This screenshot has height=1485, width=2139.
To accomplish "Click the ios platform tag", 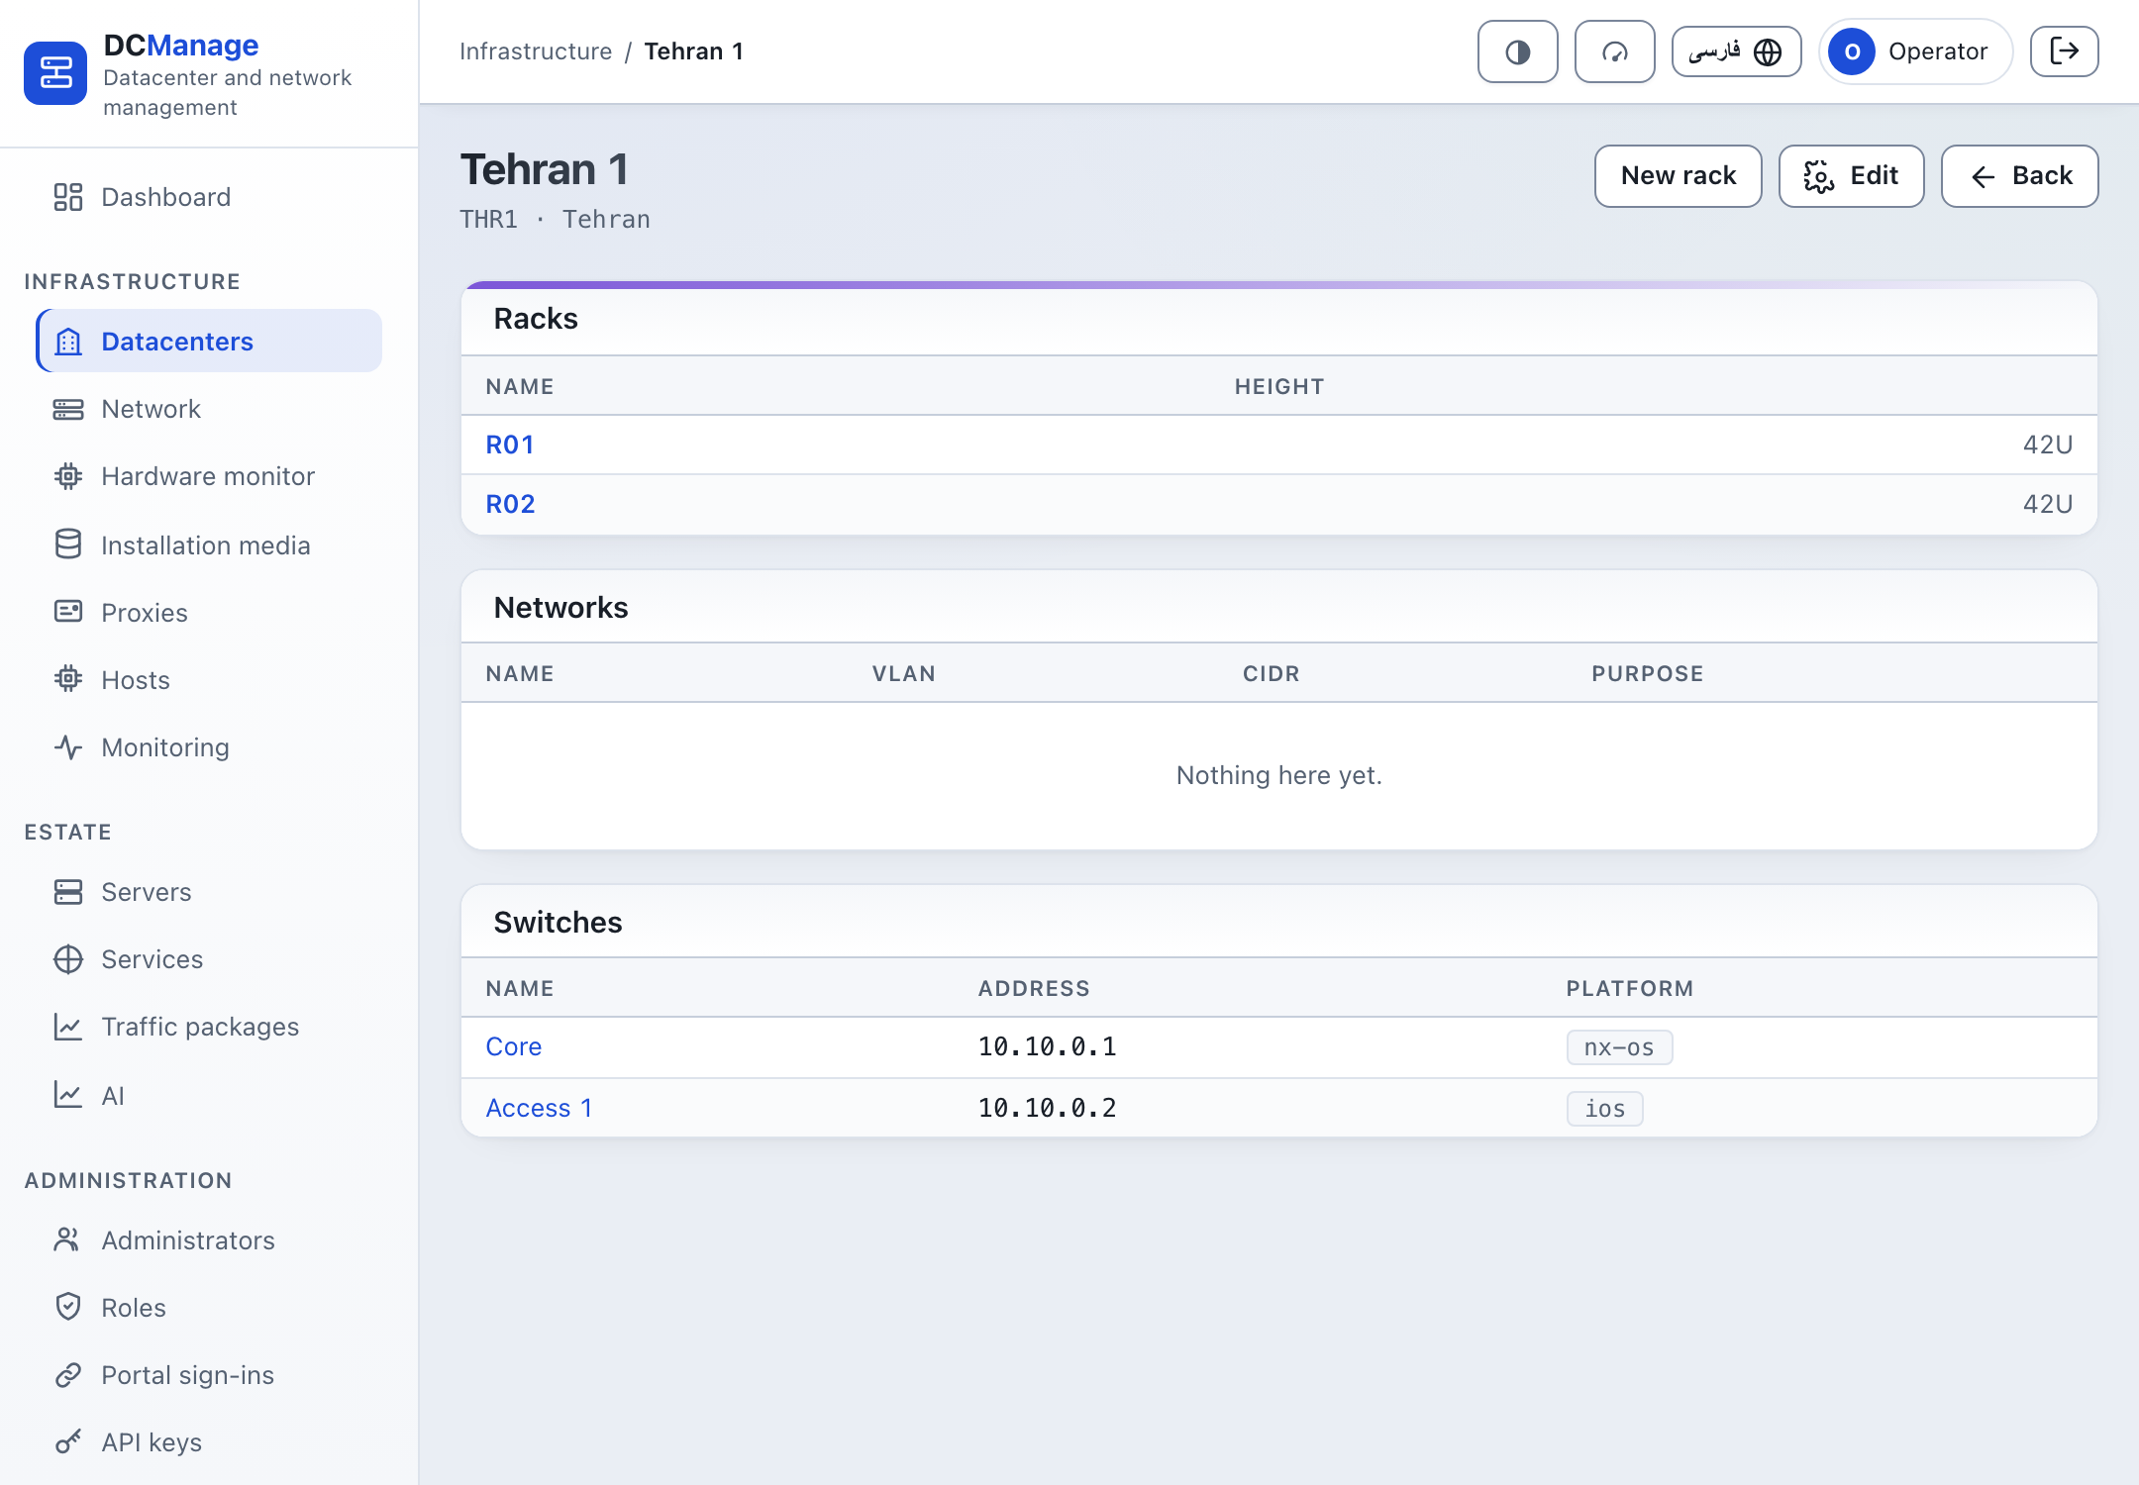I will [x=1604, y=1109].
